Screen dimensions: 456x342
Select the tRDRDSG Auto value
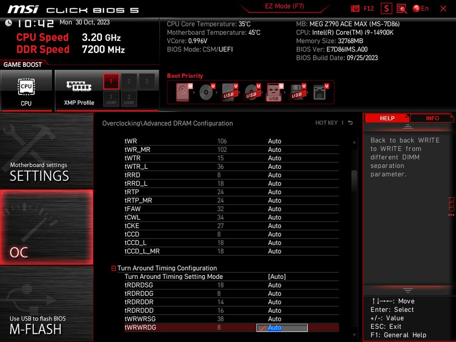[275, 285]
